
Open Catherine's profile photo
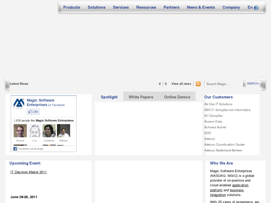point(49,131)
